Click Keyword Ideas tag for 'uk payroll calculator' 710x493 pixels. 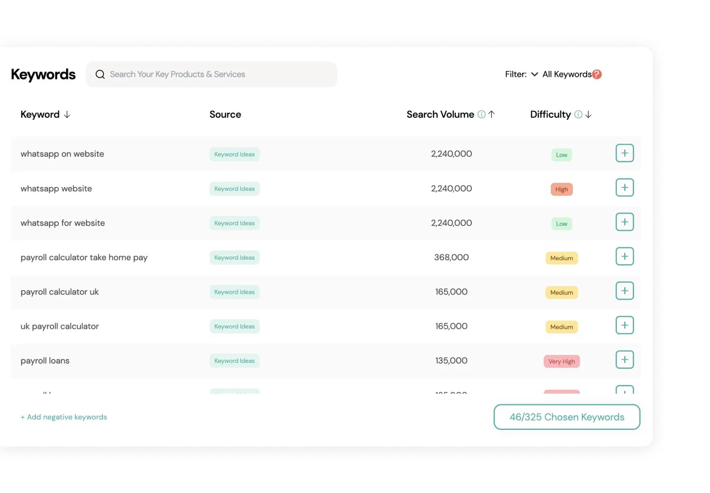(235, 326)
